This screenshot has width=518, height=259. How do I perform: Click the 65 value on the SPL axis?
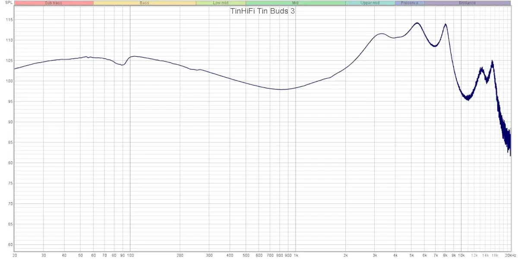[9, 225]
